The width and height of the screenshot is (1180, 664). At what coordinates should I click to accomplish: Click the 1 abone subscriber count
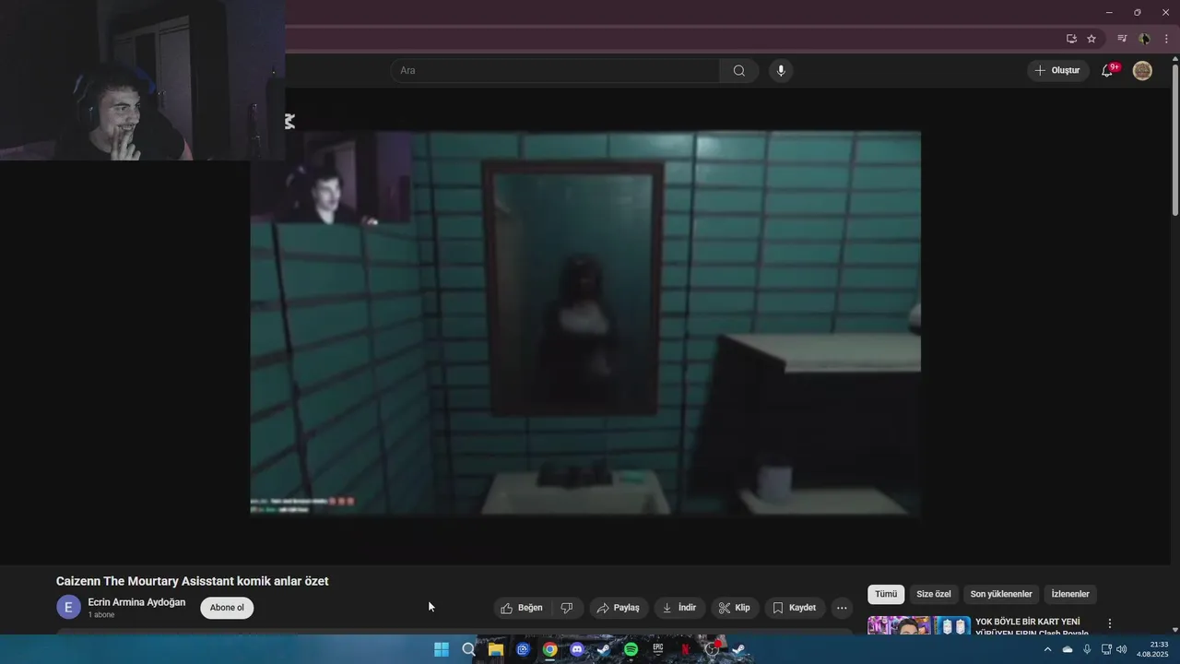click(x=101, y=615)
